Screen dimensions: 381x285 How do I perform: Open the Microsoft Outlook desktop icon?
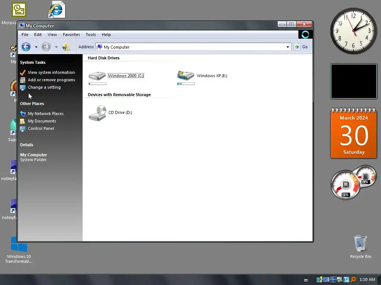click(19, 9)
